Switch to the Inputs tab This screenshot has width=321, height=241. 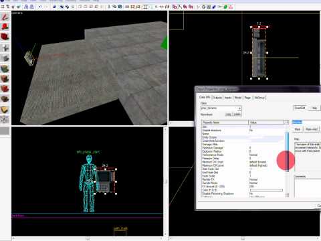[228, 98]
